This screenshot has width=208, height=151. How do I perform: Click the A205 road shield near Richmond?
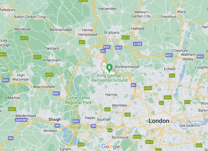click(137, 137)
